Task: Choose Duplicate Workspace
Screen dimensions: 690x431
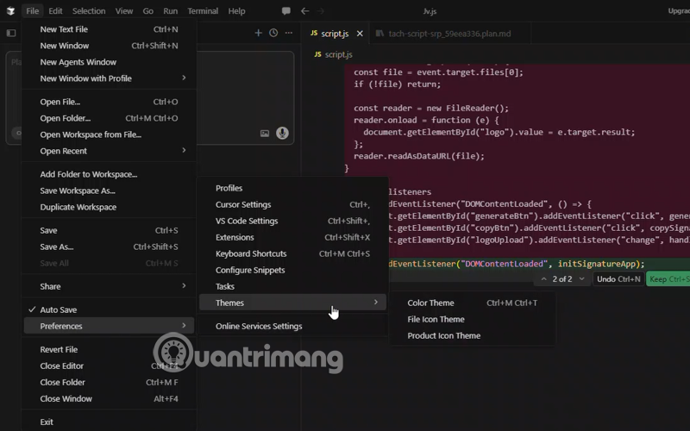Action: click(x=109, y=207)
